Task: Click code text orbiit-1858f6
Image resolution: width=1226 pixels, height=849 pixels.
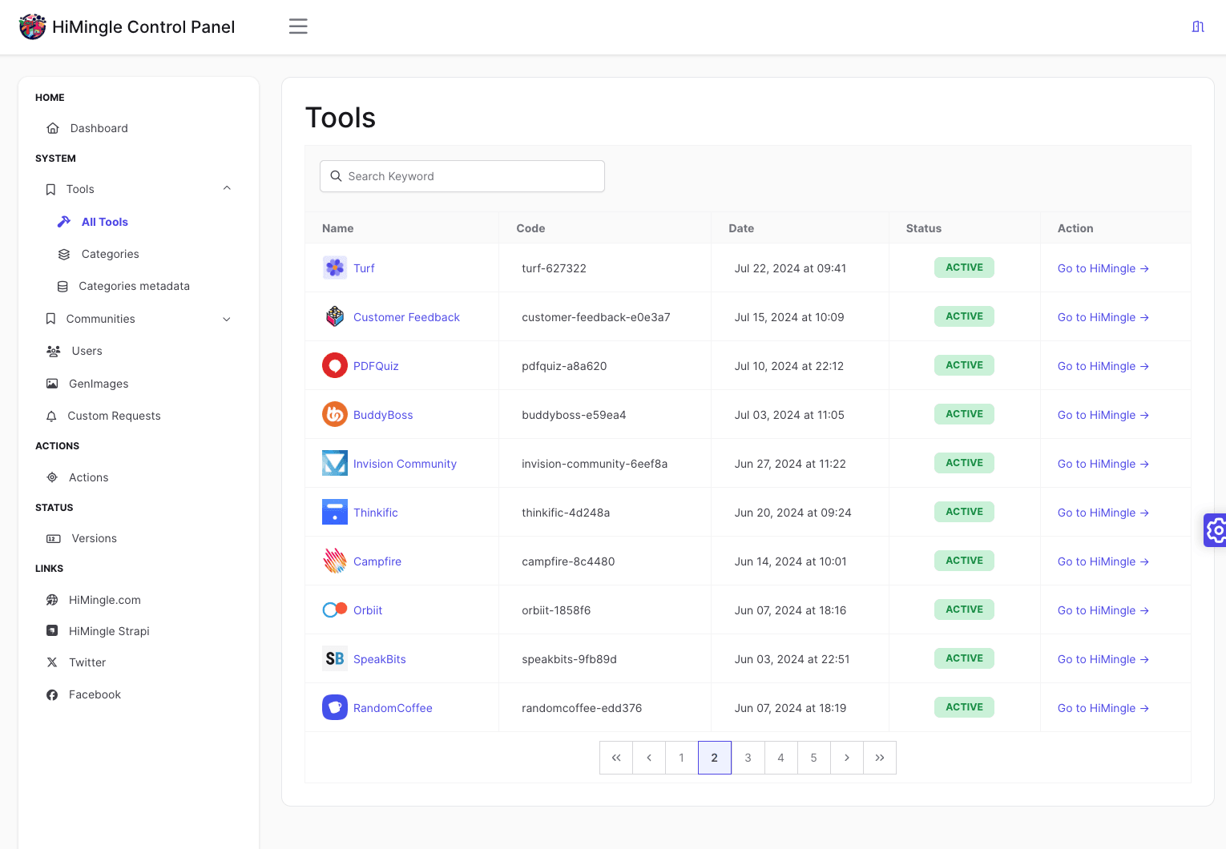Action: pos(556,610)
